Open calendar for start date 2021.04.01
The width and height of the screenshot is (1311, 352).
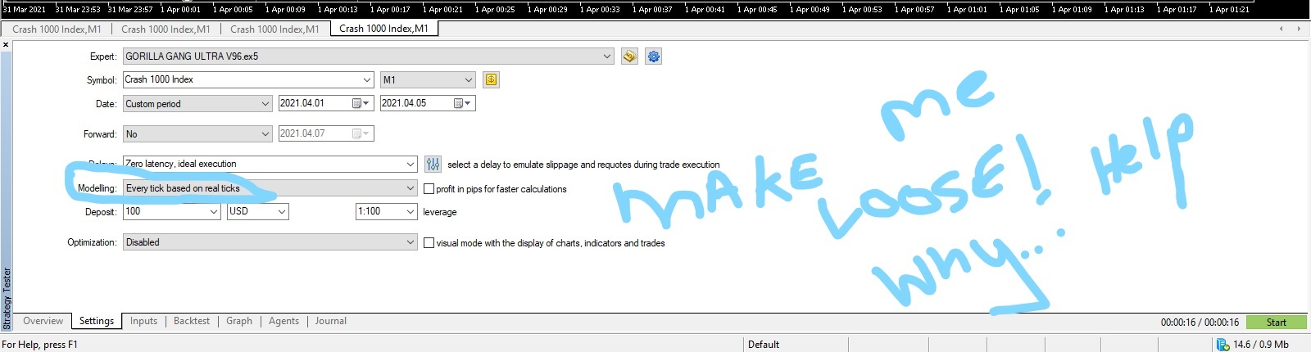(361, 103)
